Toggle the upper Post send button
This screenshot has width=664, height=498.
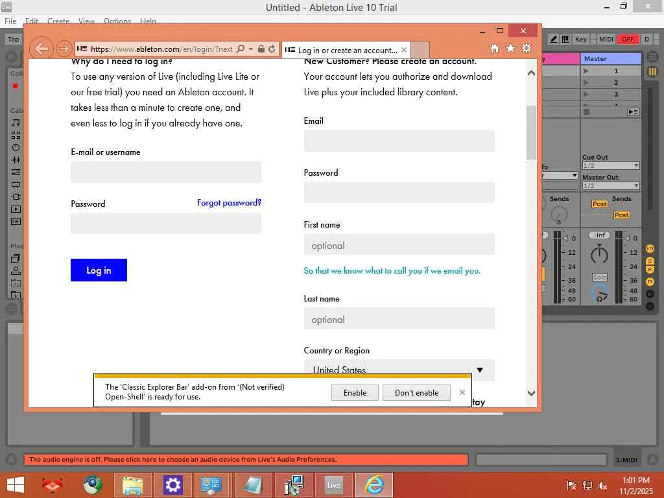(x=600, y=204)
